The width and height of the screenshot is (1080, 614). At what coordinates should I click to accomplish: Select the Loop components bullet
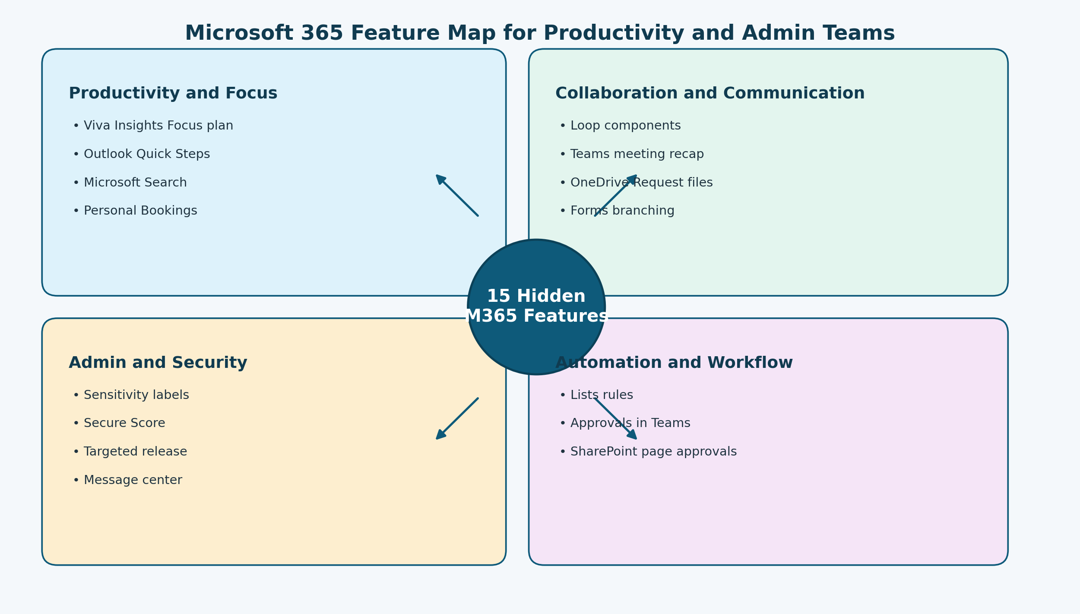620,126
